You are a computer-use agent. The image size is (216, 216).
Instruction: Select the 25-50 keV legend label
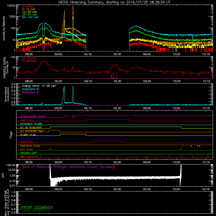coord(30,15)
